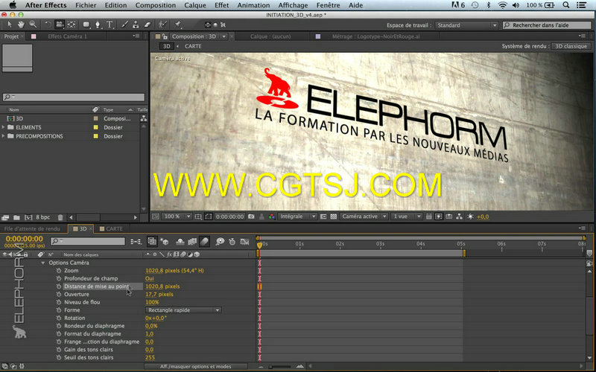Toggle stopwatch for Zoom property
This screenshot has height=372, width=596.
(x=59, y=270)
